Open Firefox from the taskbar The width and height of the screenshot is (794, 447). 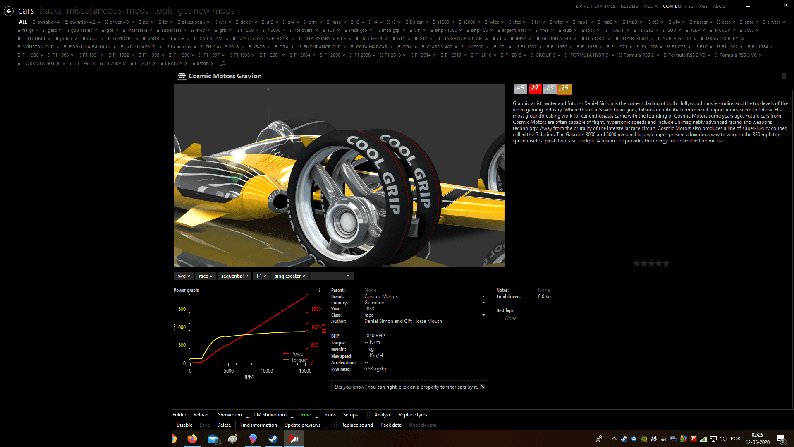pyautogui.click(x=192, y=439)
